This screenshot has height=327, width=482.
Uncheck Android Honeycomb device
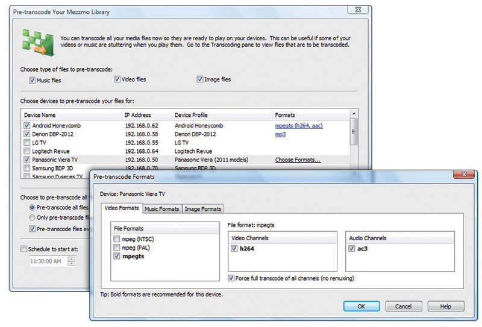27,125
